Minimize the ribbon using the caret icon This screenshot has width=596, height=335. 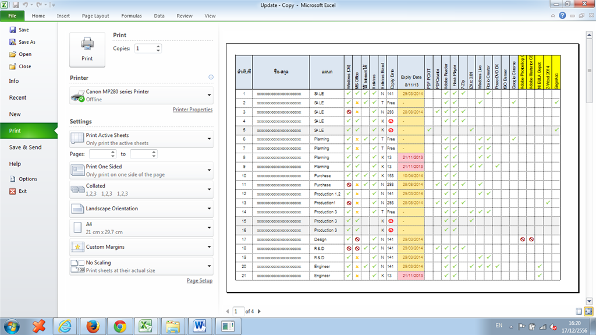(x=553, y=16)
